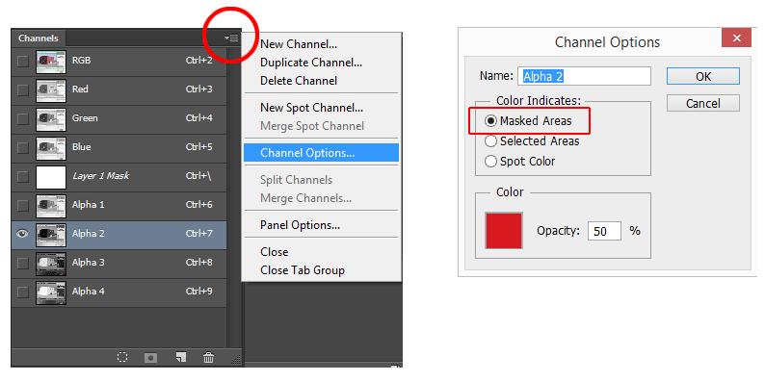The width and height of the screenshot is (765, 381).
Task: Show the Alpha 1 channel visibility box
Action: click(x=23, y=205)
